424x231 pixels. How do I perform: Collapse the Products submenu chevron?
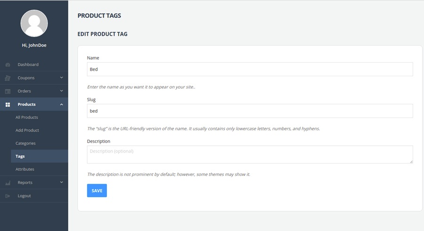point(62,104)
